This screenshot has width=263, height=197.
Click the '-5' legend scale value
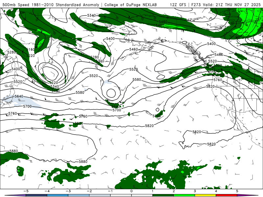point(26,191)
